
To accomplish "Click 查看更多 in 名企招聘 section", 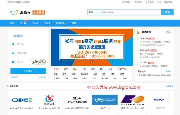I will [x=170, y=86].
